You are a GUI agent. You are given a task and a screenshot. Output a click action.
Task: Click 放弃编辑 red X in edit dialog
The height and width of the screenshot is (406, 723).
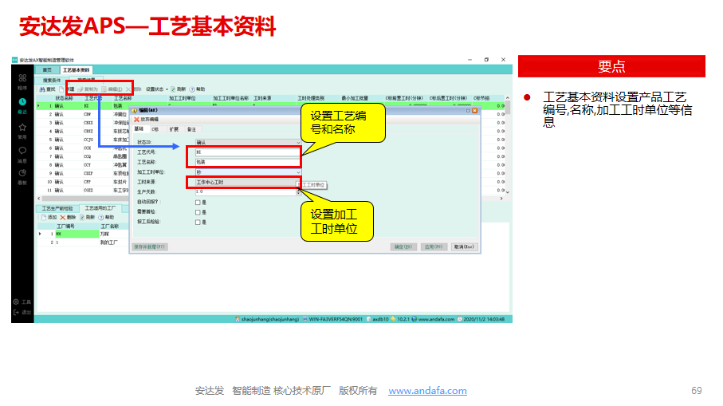click(147, 119)
